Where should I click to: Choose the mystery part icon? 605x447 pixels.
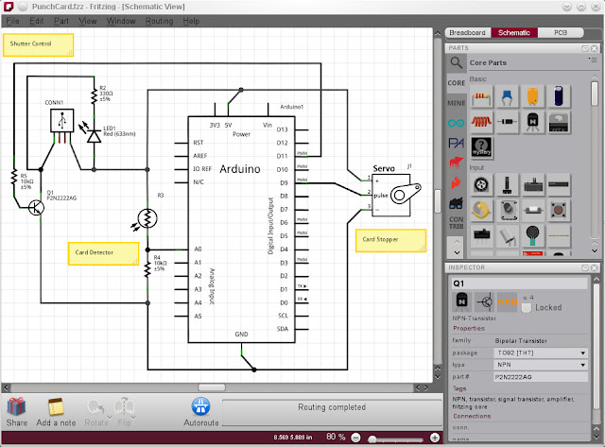481,147
